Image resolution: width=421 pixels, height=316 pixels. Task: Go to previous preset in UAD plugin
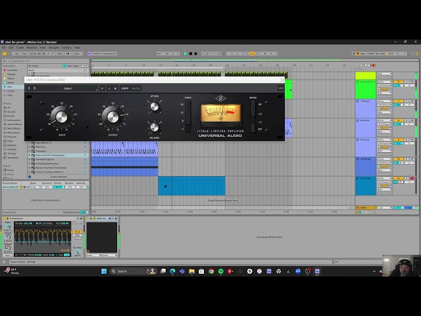click(x=29, y=88)
